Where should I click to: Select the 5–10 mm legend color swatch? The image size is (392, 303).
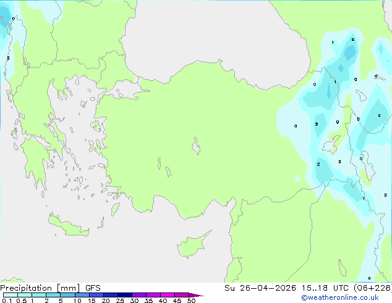(67, 295)
